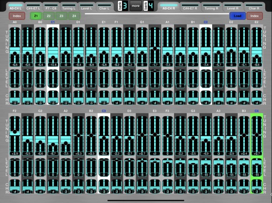Image resolution: width=272 pixels, height=203 pixels.
Task: Click the G2 tuning slider knob
Action: click(x=40, y=142)
